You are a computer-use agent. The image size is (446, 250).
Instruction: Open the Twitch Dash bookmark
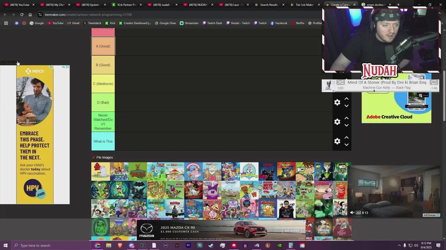point(212,23)
